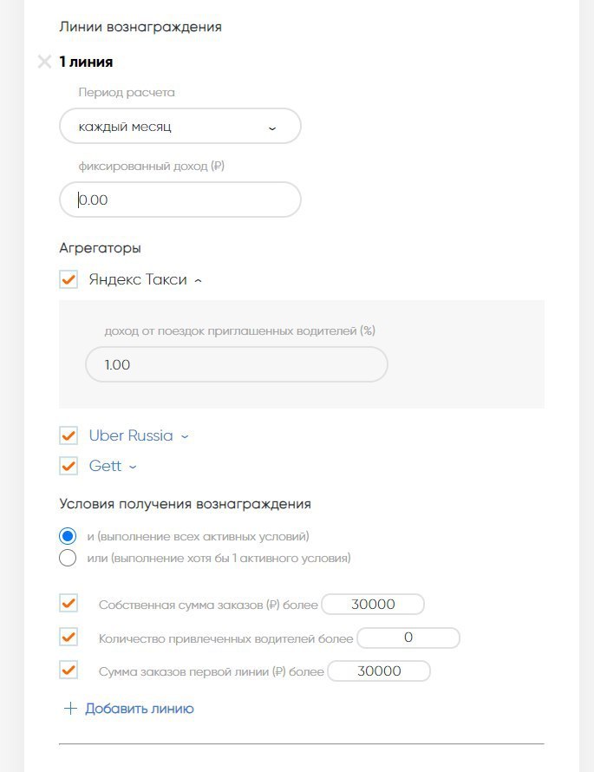Open the "каждый месяц" period dropdown

180,127
